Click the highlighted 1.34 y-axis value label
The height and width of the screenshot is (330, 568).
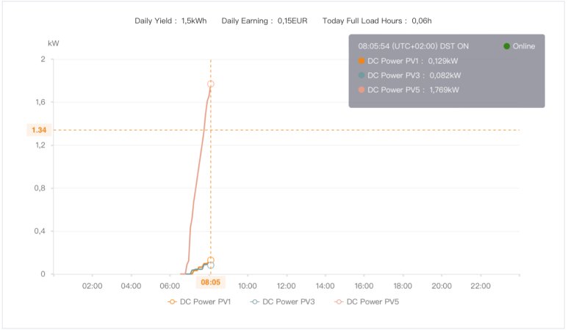coord(39,130)
